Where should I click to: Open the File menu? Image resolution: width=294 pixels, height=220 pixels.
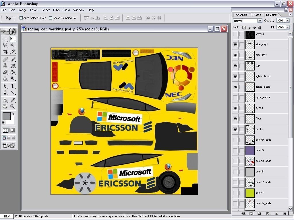click(x=4, y=10)
